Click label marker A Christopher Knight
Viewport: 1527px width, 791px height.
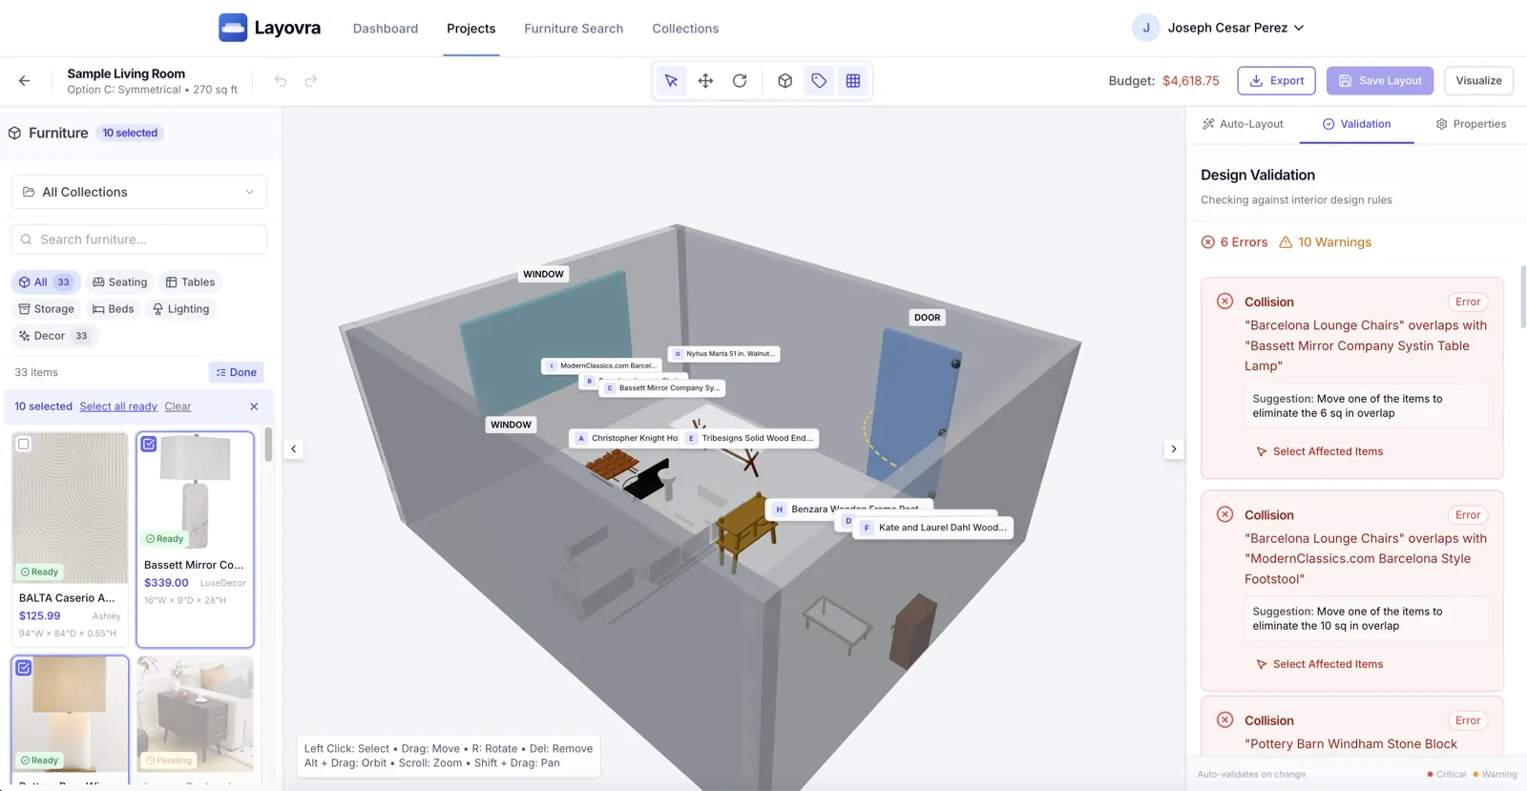coord(581,438)
